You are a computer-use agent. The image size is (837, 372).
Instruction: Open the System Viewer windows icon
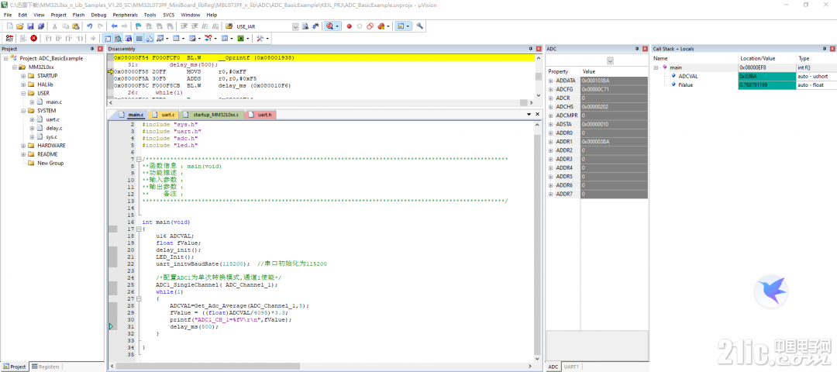point(243,39)
